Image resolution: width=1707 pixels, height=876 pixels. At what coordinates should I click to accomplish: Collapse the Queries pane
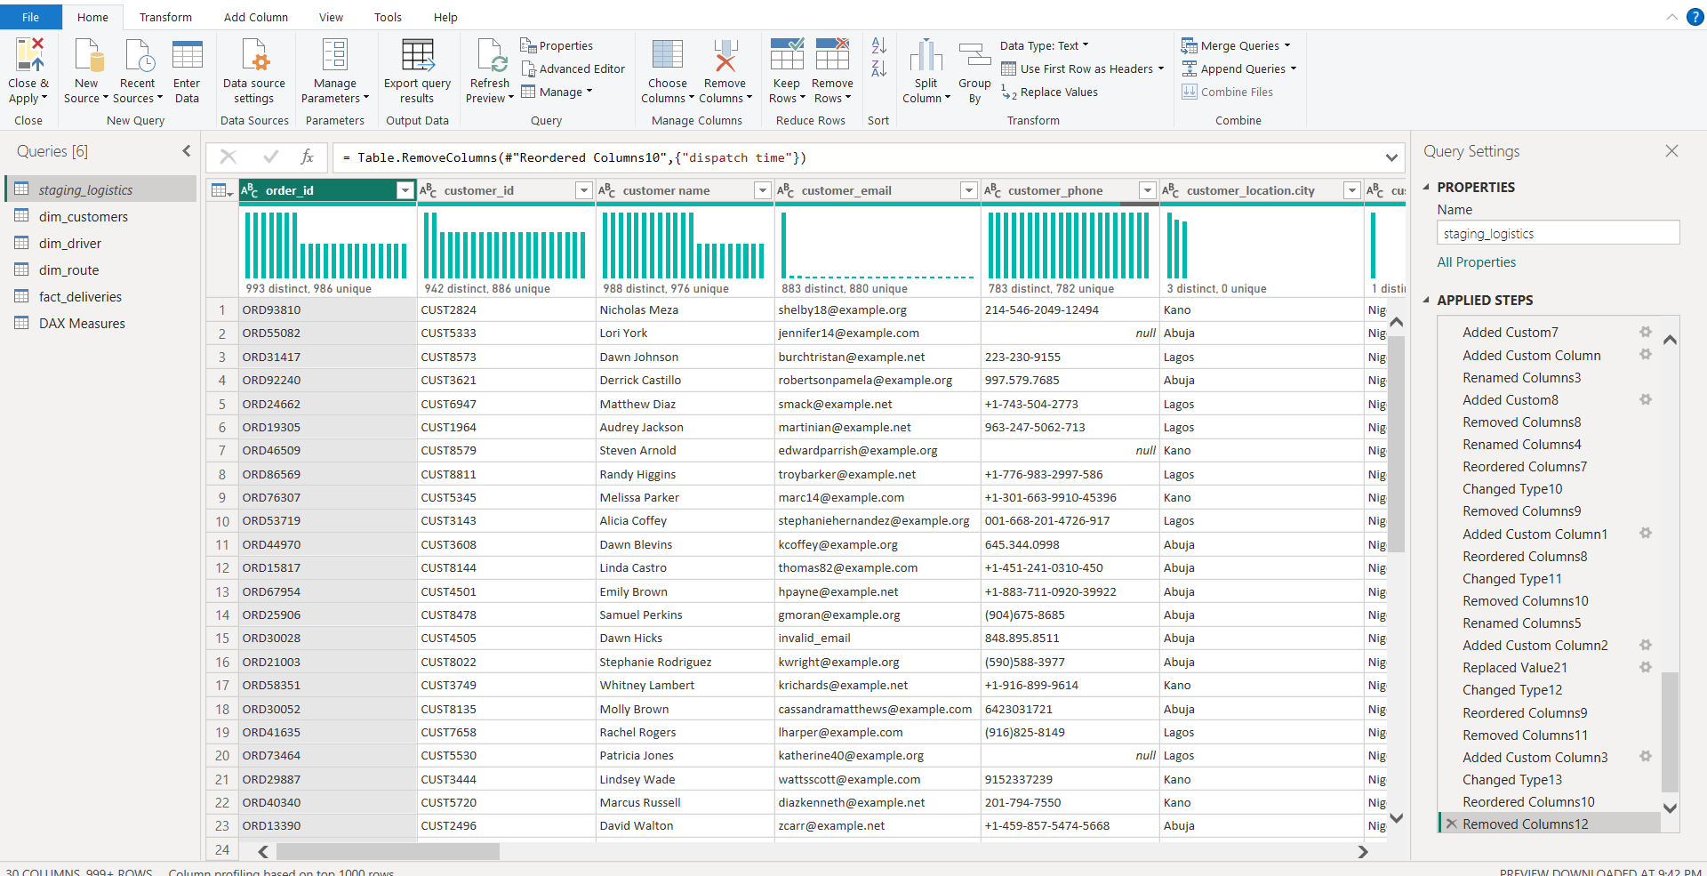point(187,151)
